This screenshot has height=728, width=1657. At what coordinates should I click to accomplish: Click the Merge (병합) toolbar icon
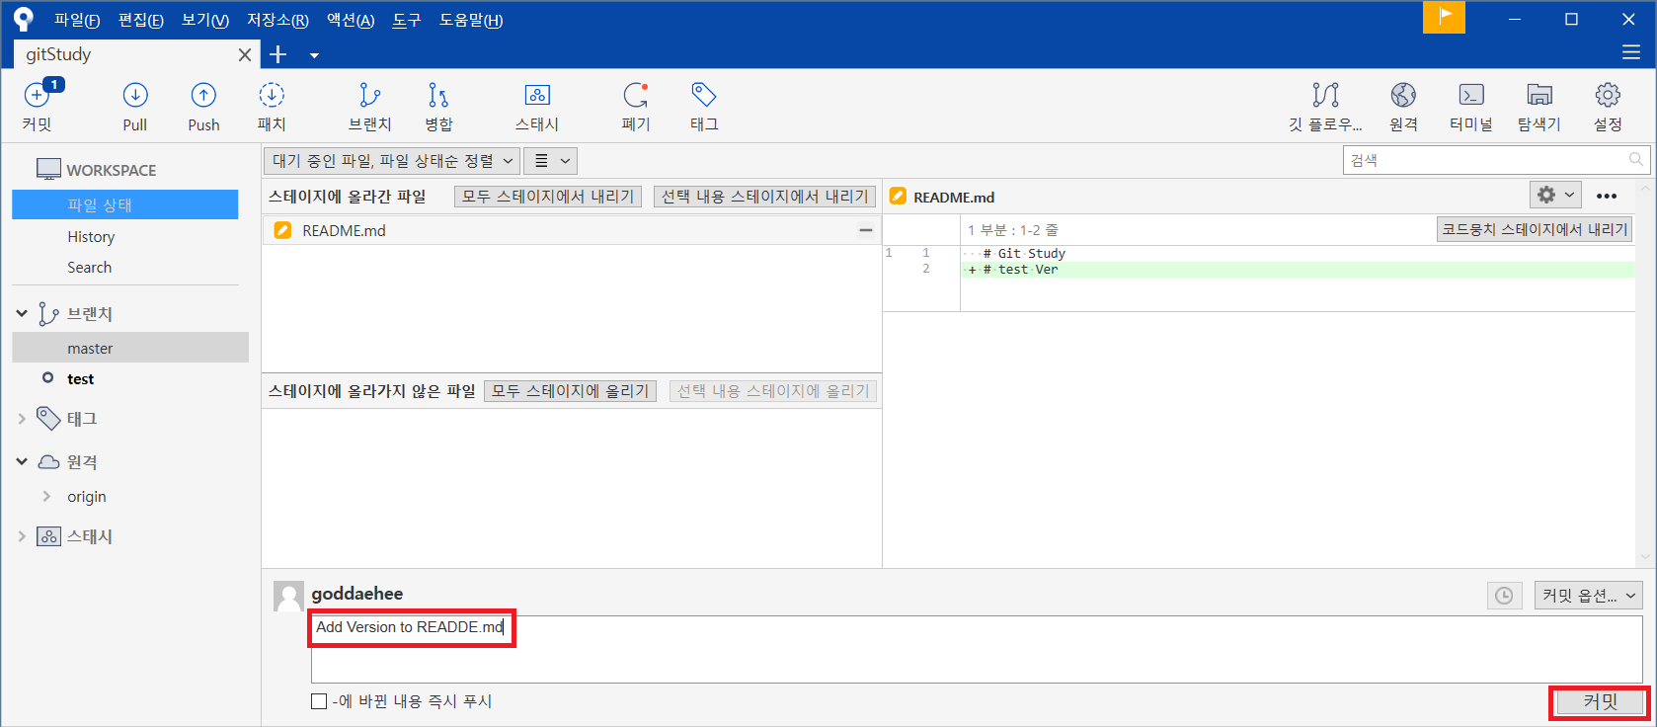[438, 95]
